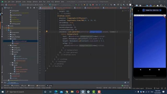
Task: Open the Navigate menu
Action: click(x=18, y=2)
